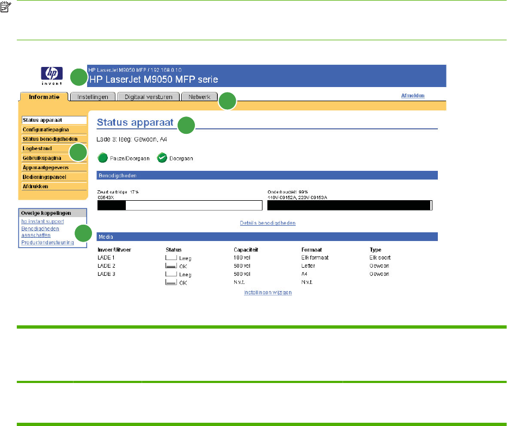Viewport: 507px width, 426px height.
Task: Click the HP invent logo
Action: pos(52,76)
